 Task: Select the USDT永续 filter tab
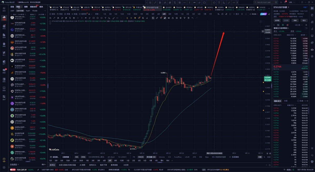pyautogui.click(x=20, y=11)
